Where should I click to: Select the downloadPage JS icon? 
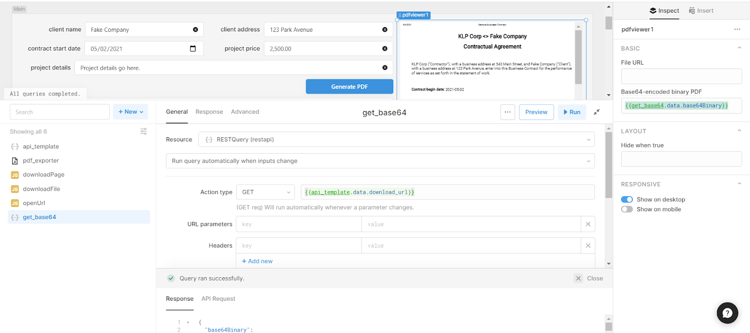pos(15,175)
